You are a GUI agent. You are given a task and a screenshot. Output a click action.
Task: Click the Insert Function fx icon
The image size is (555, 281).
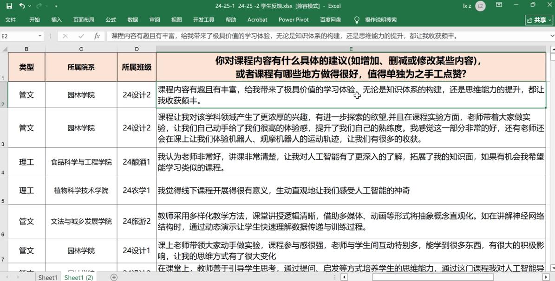point(97,36)
